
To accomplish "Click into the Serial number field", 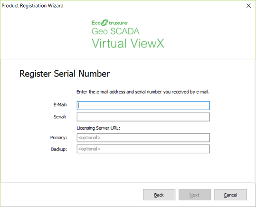I will [143, 117].
